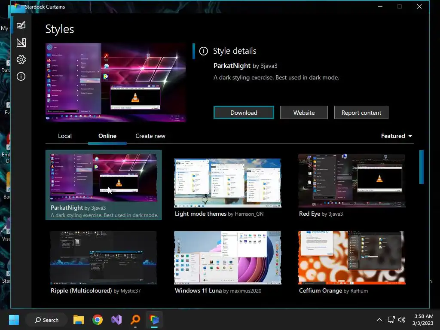
Task: Click 'Light mode themes by Harrison_GN' caption
Action: coord(219,214)
